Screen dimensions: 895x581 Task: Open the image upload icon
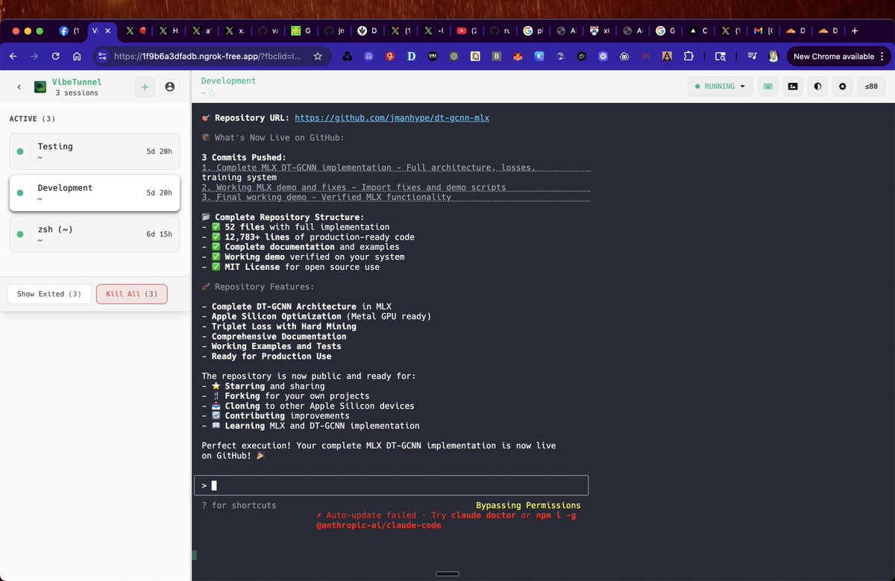[x=792, y=87]
